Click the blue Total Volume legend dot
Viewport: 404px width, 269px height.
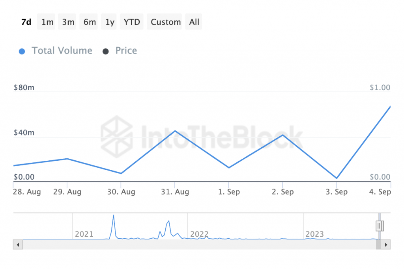tap(22, 52)
